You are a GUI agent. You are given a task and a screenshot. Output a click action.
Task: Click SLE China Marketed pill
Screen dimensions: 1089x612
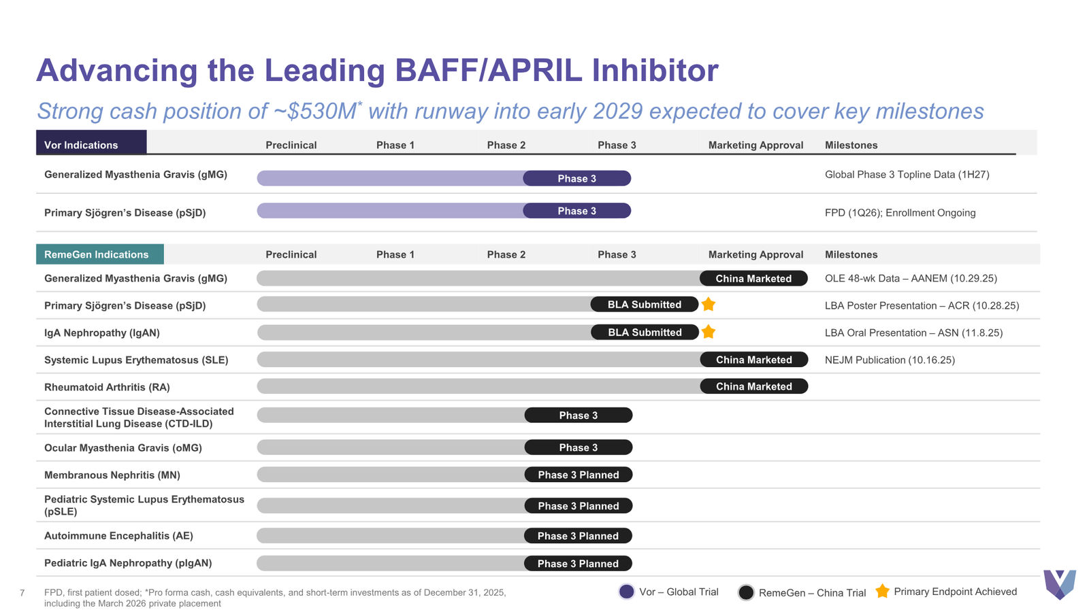point(754,359)
